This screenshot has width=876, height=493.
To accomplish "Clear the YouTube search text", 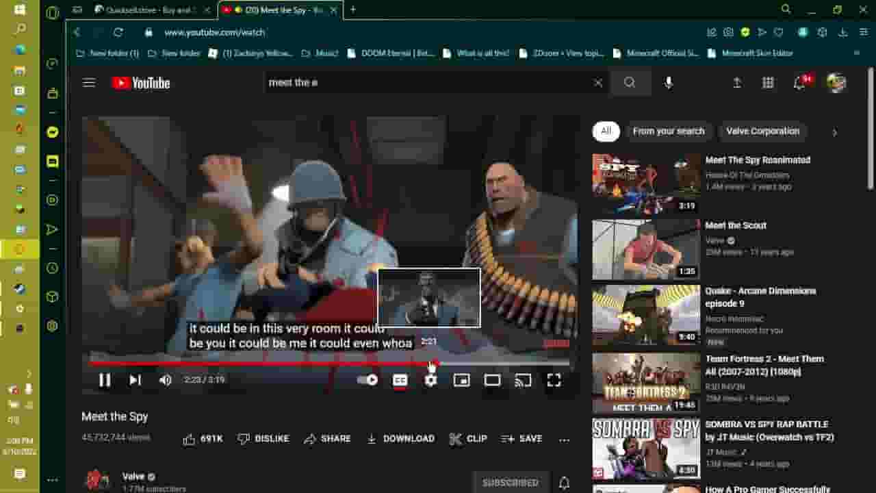I will [597, 83].
